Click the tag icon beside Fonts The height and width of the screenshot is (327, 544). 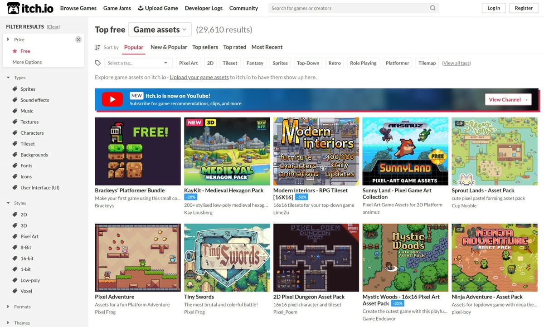[15, 166]
